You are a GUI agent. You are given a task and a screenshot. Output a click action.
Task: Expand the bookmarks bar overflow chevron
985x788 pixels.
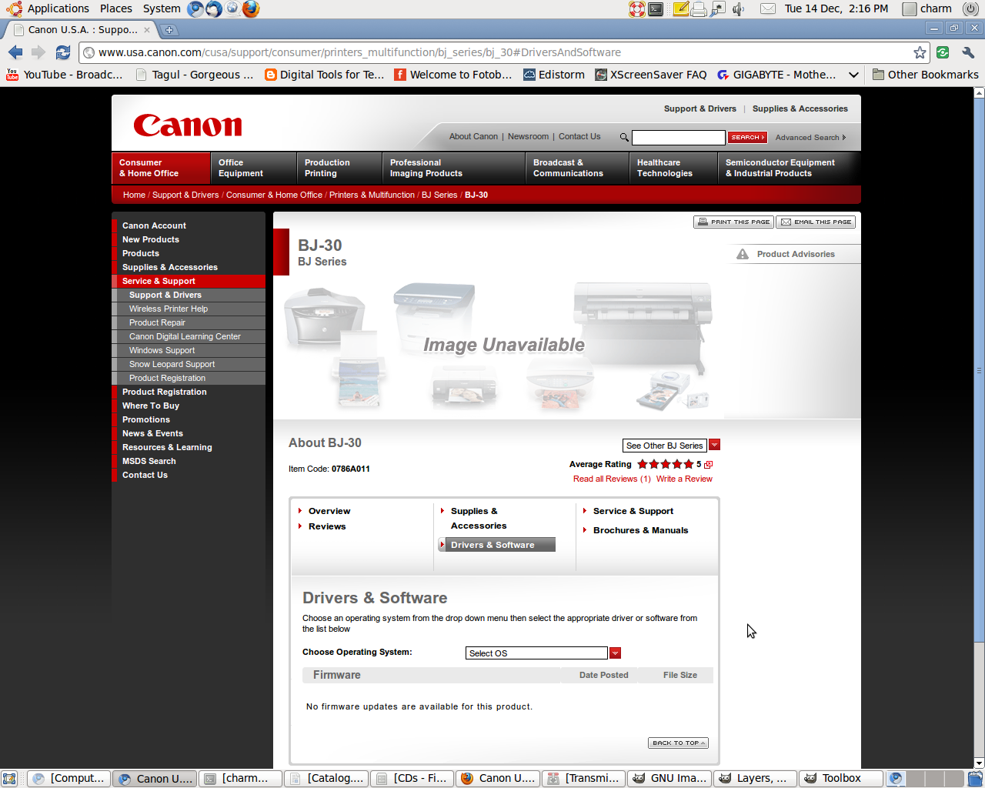click(x=853, y=75)
